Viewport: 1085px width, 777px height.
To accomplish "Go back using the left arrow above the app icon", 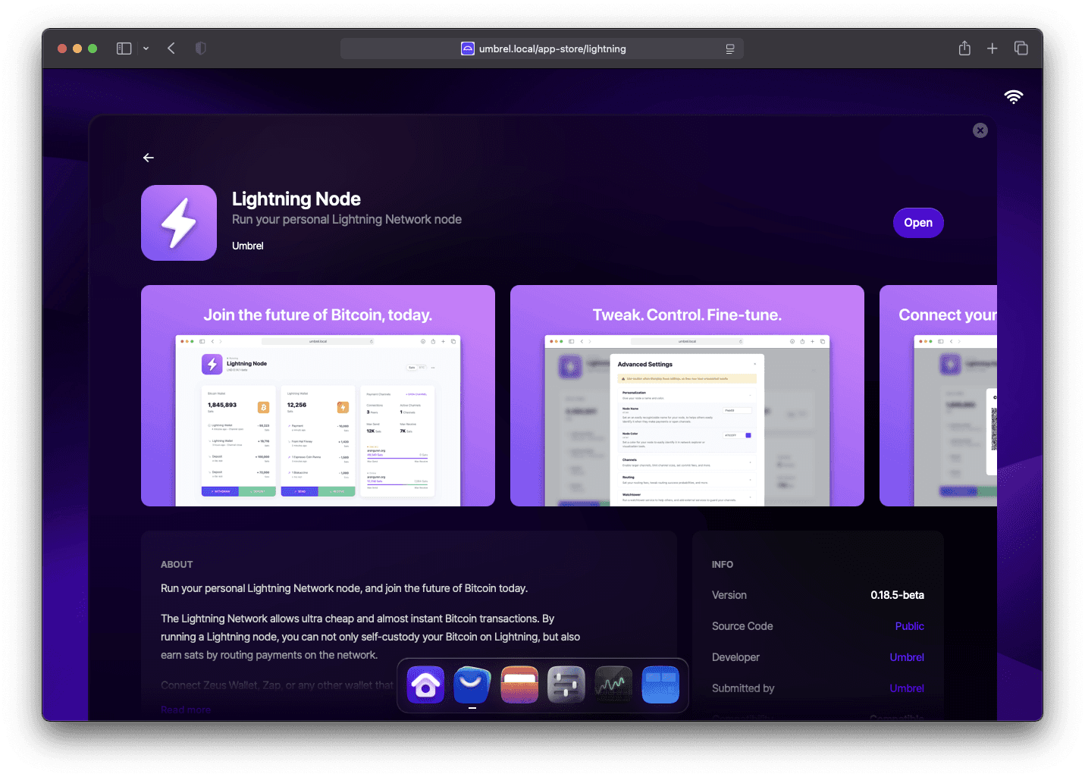I will pos(149,158).
